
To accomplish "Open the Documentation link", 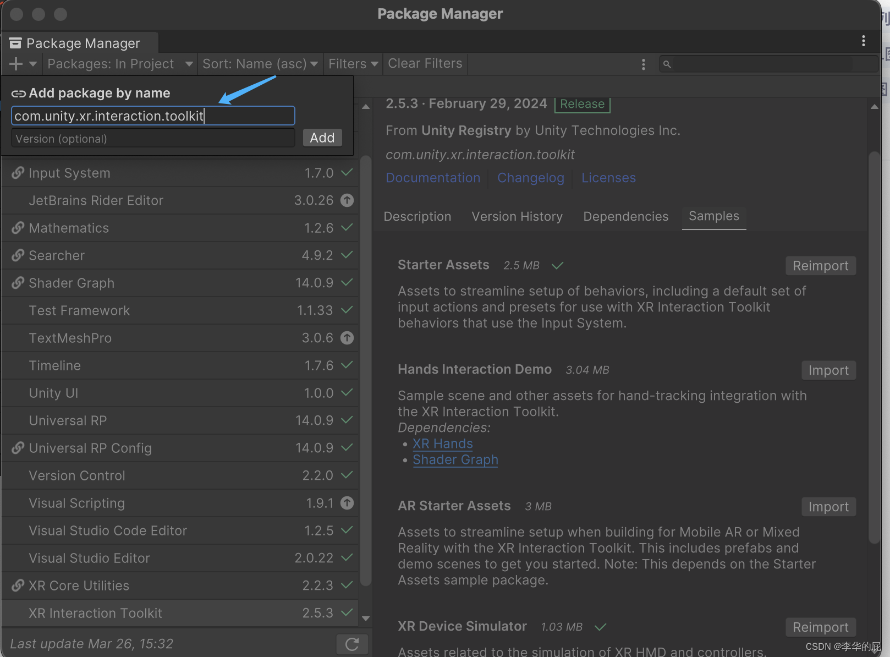I will tap(433, 178).
